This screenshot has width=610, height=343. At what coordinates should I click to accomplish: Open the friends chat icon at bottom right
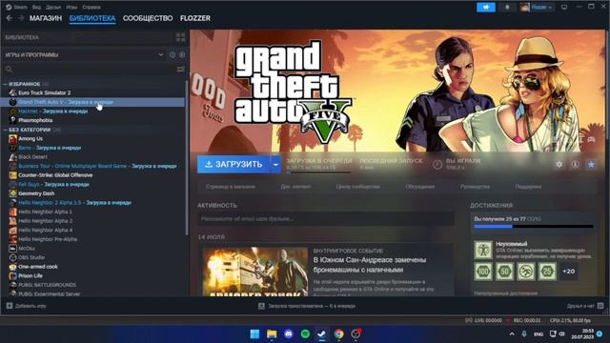(x=600, y=306)
